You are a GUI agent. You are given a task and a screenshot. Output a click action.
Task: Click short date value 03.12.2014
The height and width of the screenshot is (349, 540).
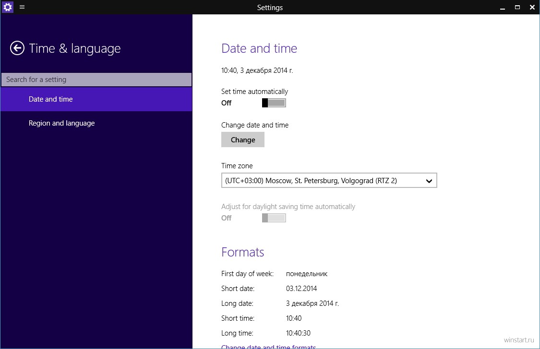[x=301, y=289]
